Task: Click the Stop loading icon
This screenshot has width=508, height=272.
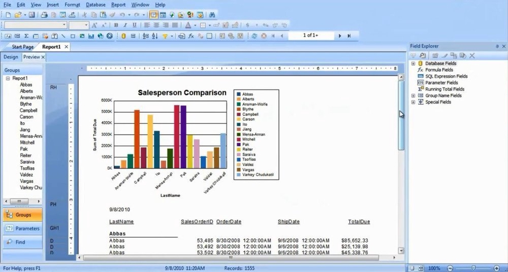Action: tap(264, 36)
